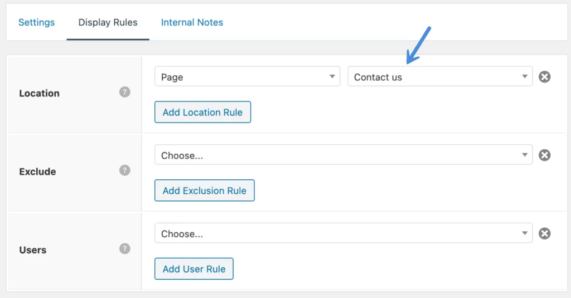The width and height of the screenshot is (571, 298).
Task: Open the Exclude Choose... dropdown
Action: pyautogui.click(x=343, y=155)
